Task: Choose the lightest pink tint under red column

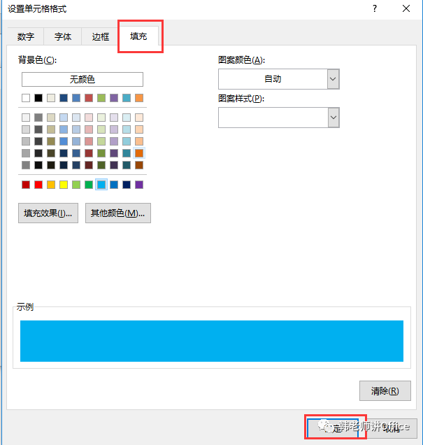Action: [x=89, y=118]
